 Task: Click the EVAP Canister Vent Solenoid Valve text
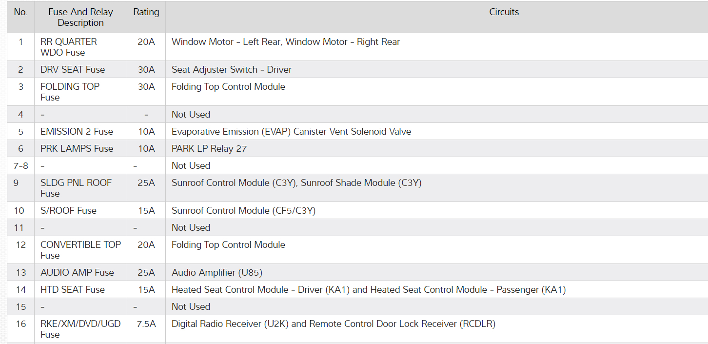(291, 131)
